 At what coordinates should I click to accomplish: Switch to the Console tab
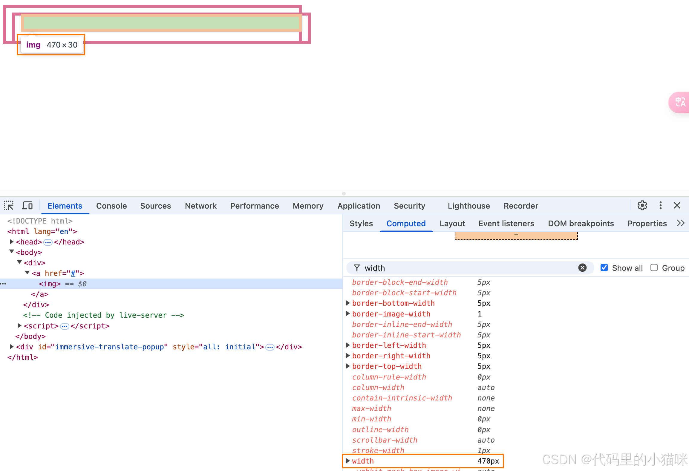tap(111, 206)
